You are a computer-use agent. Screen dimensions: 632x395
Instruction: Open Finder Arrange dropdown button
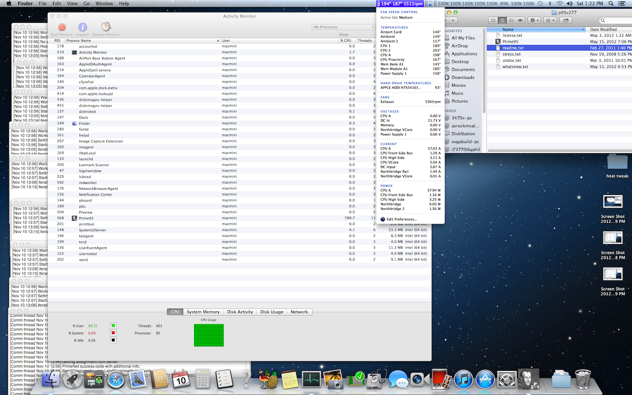pos(550,20)
